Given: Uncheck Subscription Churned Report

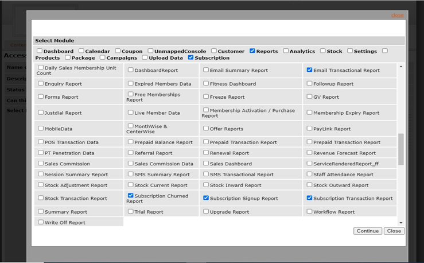Looking at the screenshot, I should click(131, 195).
